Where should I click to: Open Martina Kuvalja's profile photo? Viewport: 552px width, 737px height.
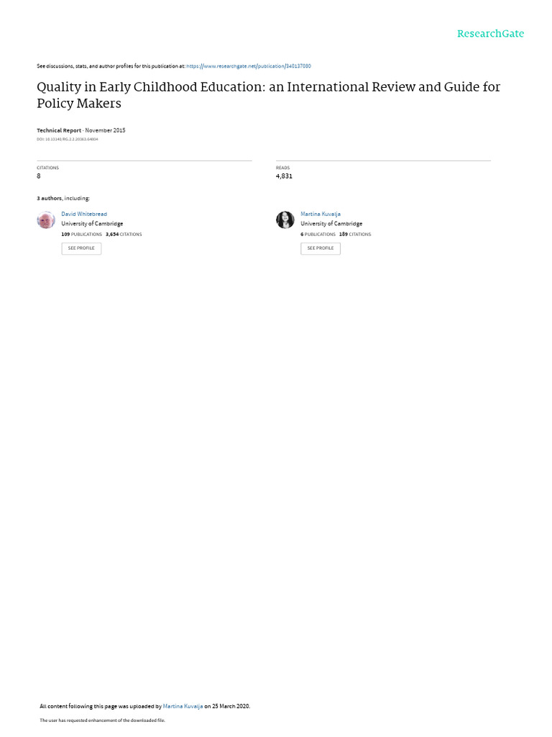click(x=285, y=220)
